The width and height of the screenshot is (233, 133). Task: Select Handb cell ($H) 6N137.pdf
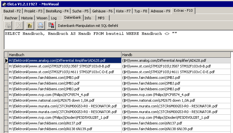point(176,123)
